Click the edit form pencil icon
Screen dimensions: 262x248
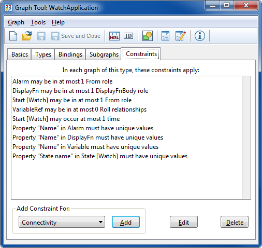(x=181, y=36)
